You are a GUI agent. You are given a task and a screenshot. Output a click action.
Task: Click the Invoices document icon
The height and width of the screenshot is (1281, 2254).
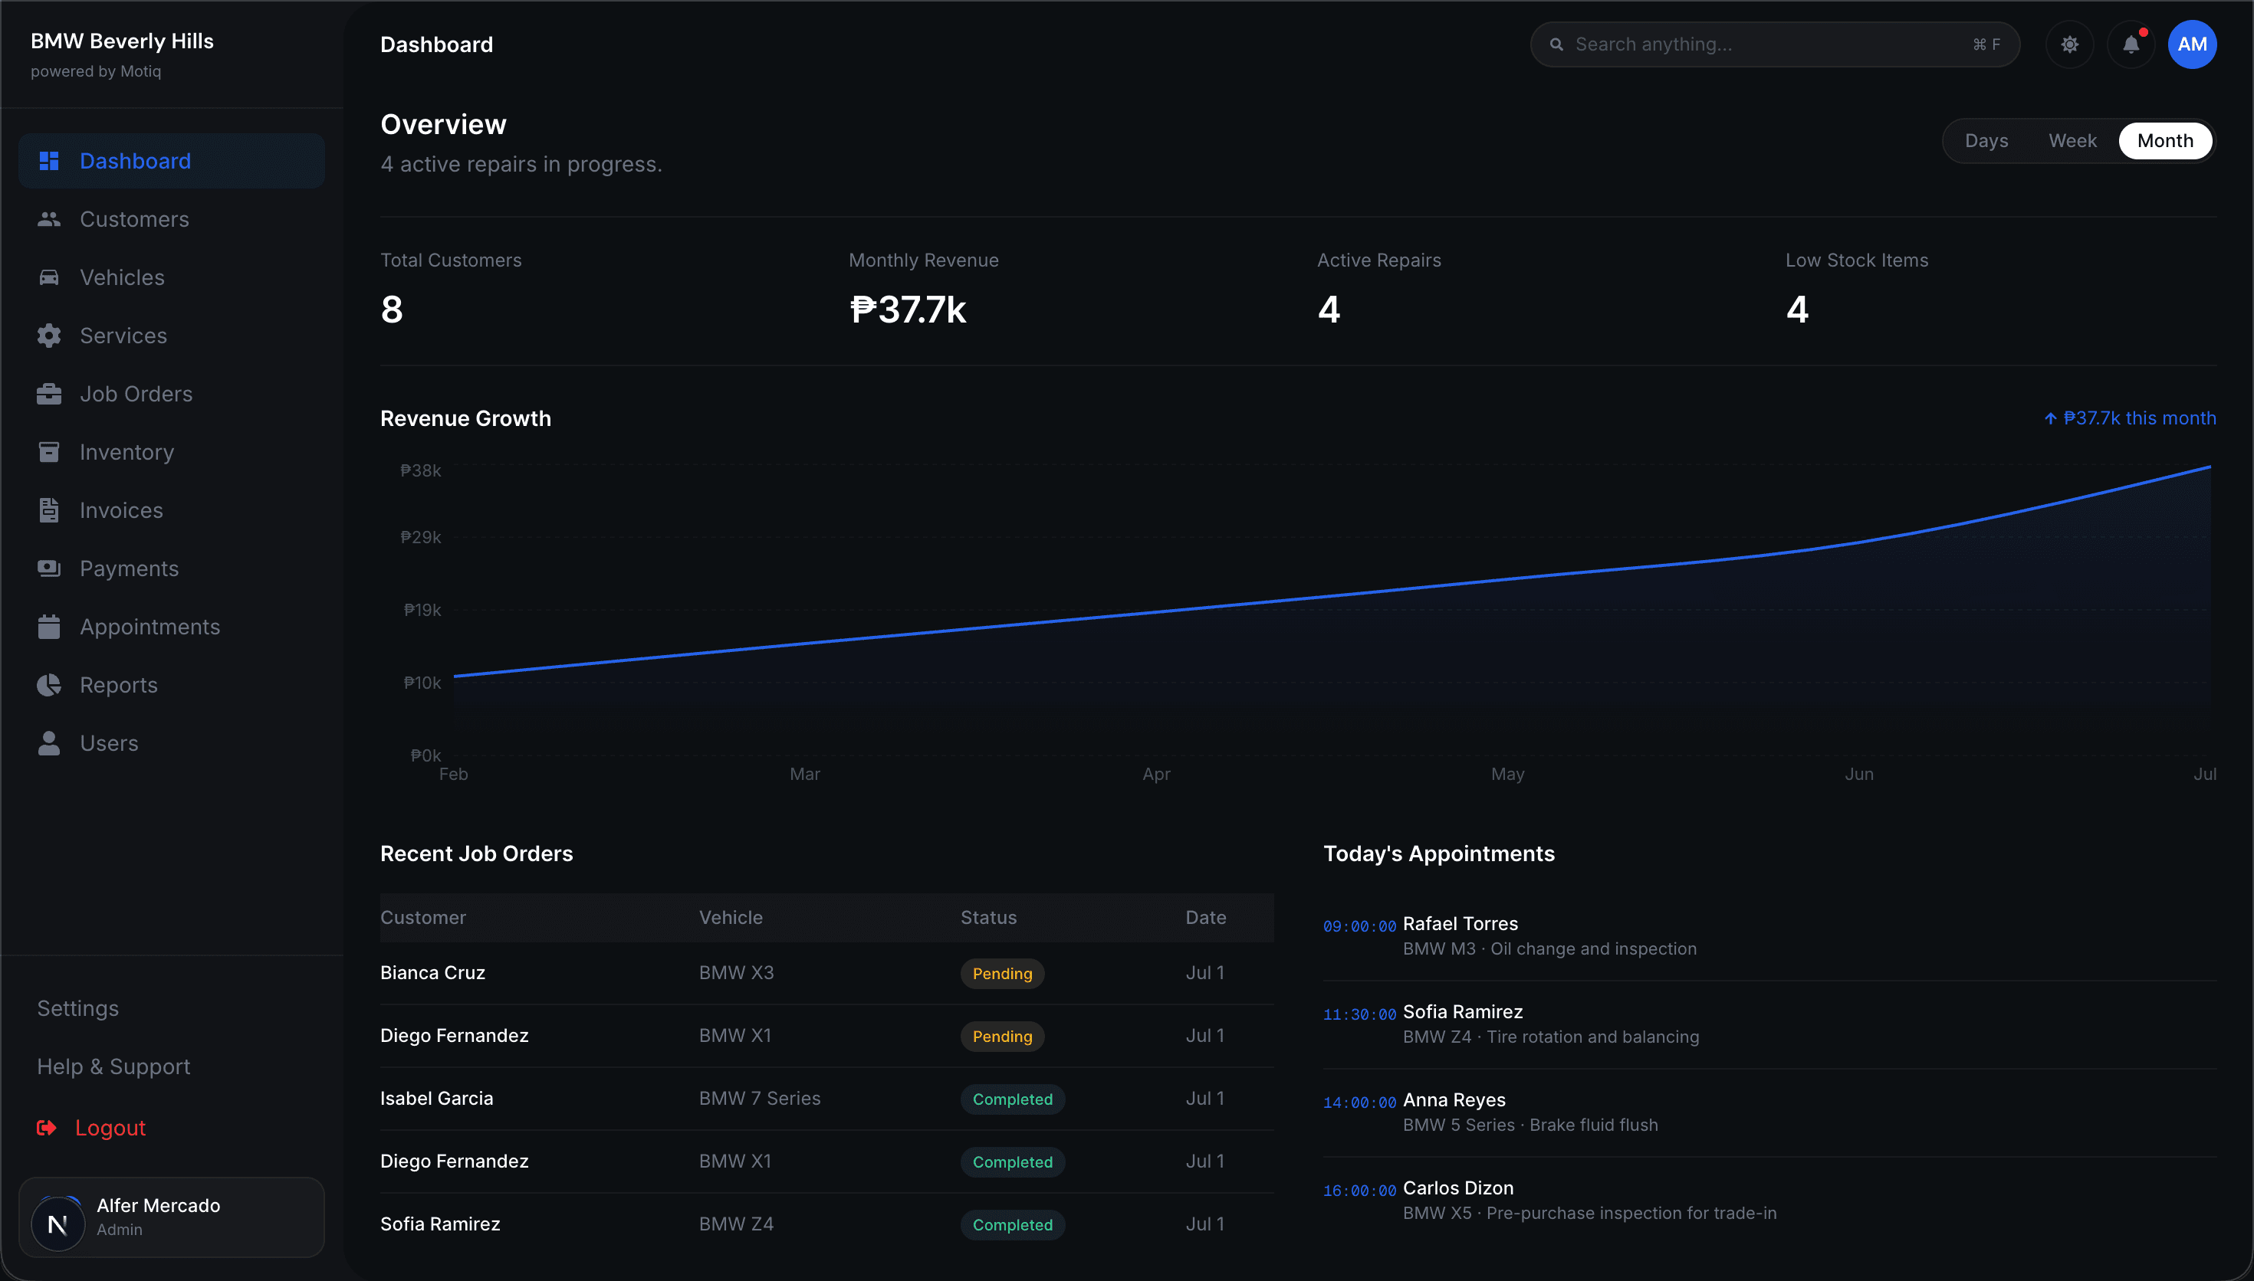tap(49, 509)
